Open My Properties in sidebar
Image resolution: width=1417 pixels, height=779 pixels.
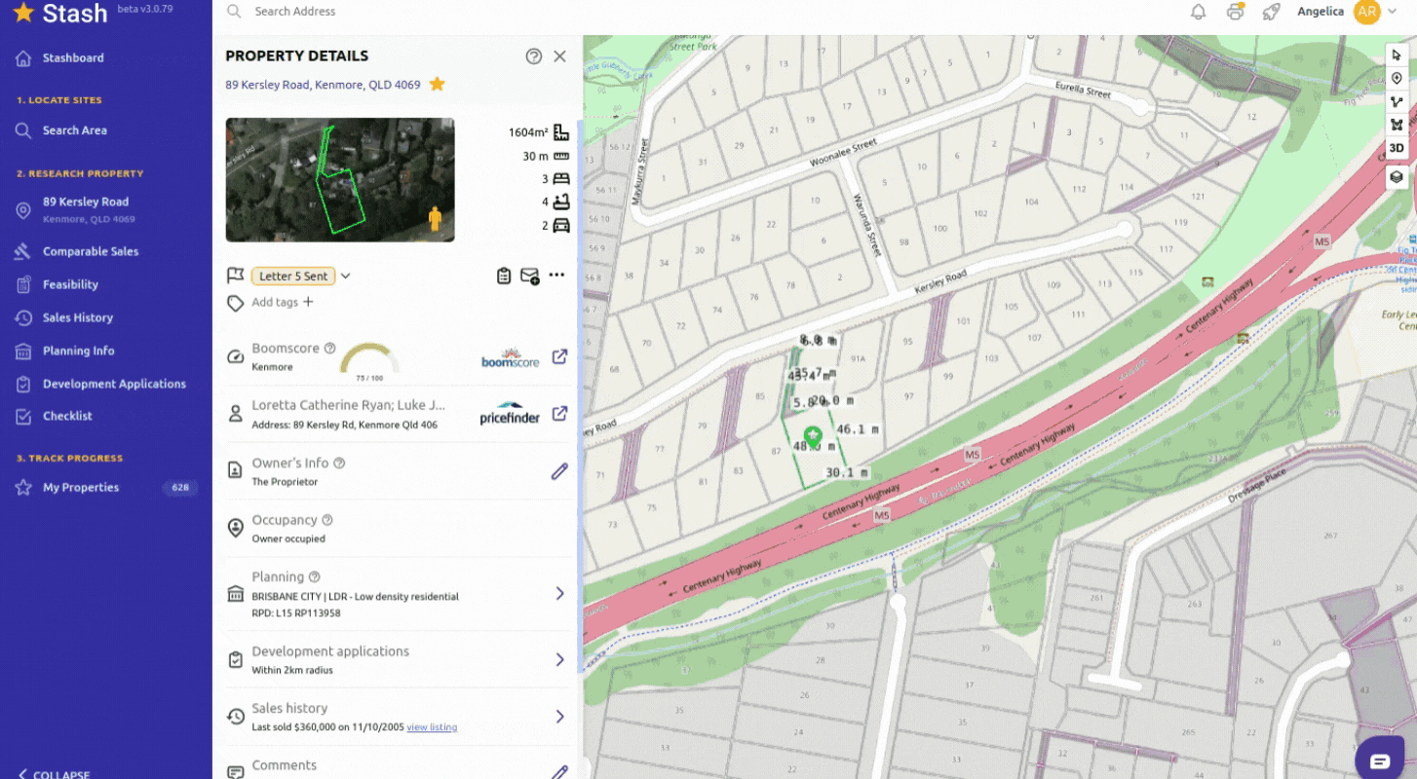click(81, 488)
